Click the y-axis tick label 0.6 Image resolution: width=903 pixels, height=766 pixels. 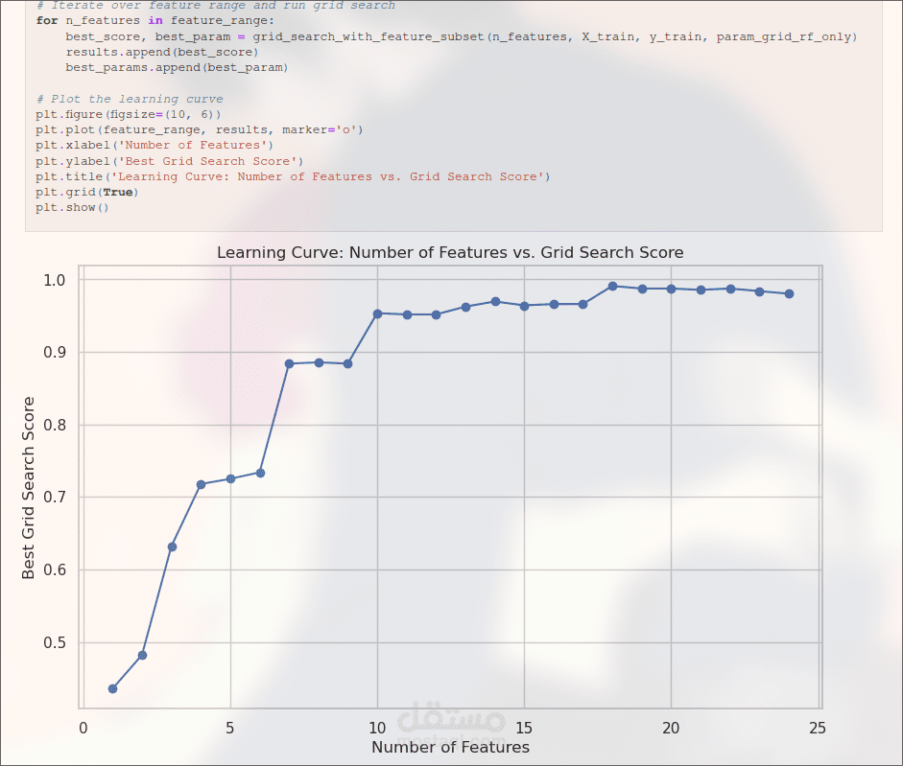pyautogui.click(x=55, y=570)
